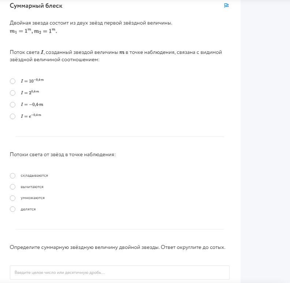The height and width of the screenshot is (283, 290).
Task: Click the divider line below the formula options
Action: (x=119, y=136)
